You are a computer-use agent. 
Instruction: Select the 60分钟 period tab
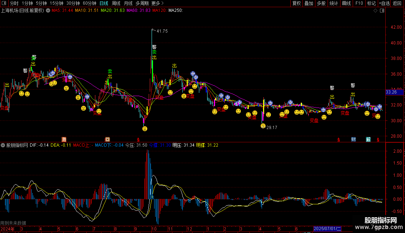89,3
